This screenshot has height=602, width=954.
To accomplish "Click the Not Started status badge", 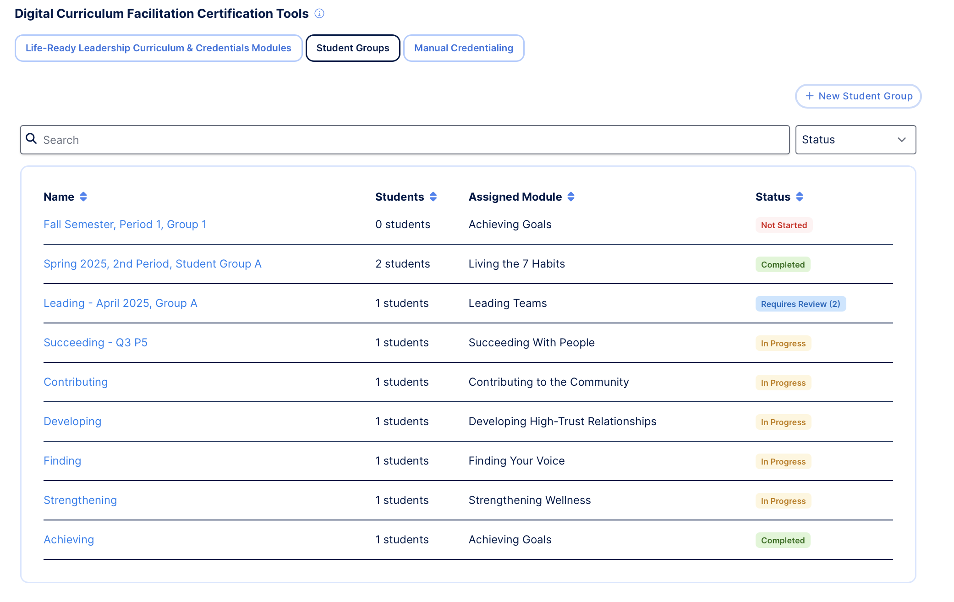I will [784, 225].
